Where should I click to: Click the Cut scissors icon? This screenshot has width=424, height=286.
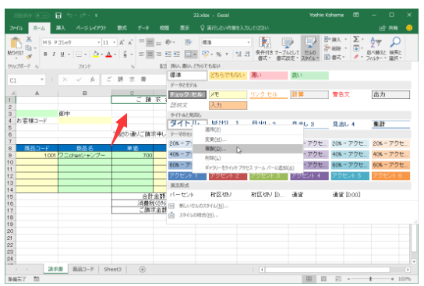(x=29, y=40)
